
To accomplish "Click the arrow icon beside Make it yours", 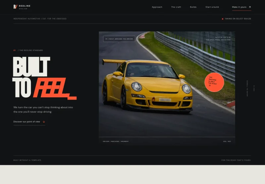I will 250,7.
